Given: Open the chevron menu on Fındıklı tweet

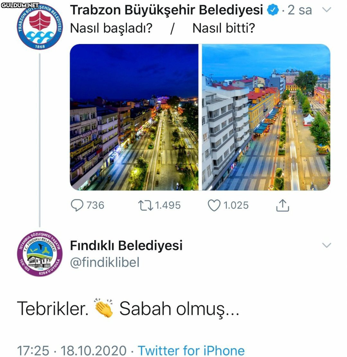Looking at the screenshot, I should [326, 245].
